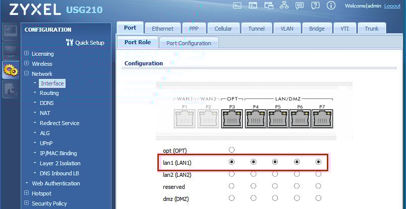
Task: Open the Bridge tab
Action: [317, 28]
